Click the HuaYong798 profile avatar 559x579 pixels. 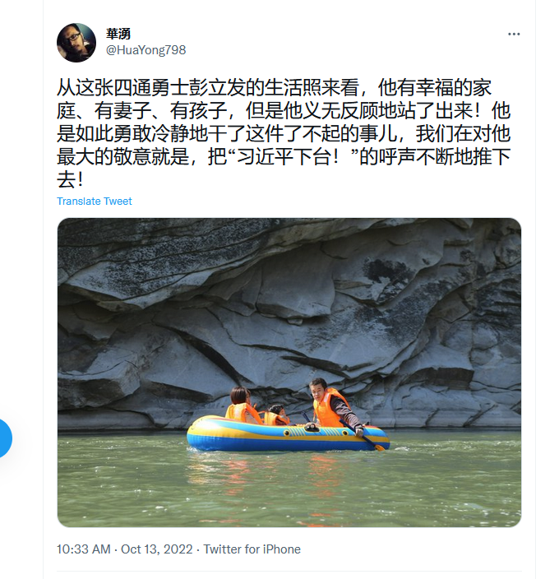click(76, 43)
